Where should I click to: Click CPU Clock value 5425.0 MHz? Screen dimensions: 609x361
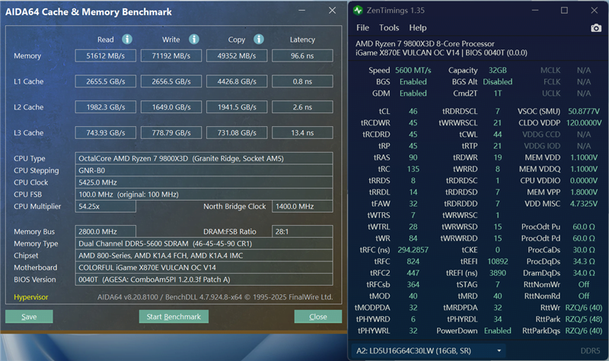coord(204,182)
